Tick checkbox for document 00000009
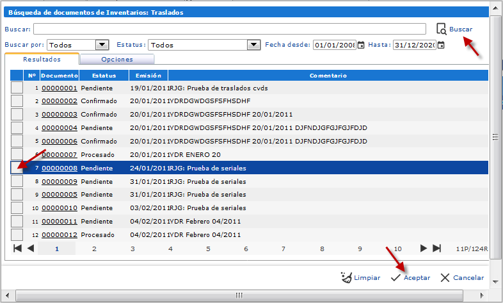 click(17, 181)
